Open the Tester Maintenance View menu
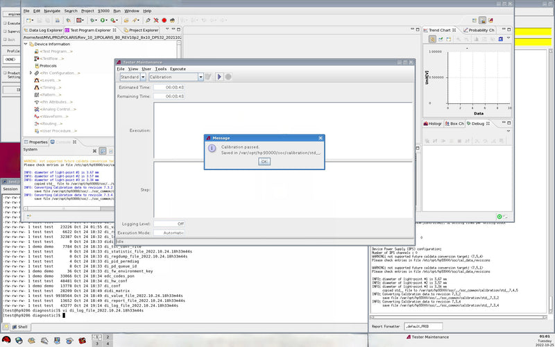Screen dimensions: 555x347 point(133,69)
